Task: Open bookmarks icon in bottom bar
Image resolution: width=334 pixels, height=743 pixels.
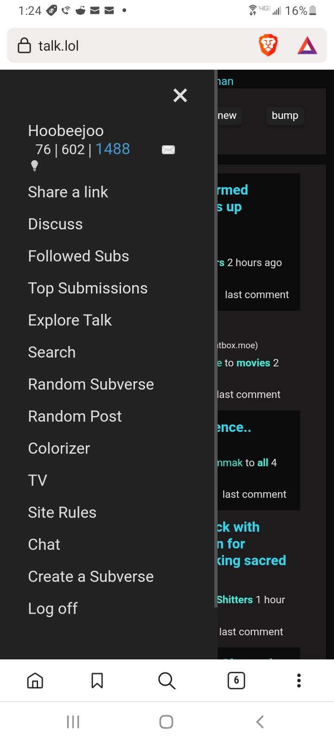Action: pyautogui.click(x=97, y=681)
